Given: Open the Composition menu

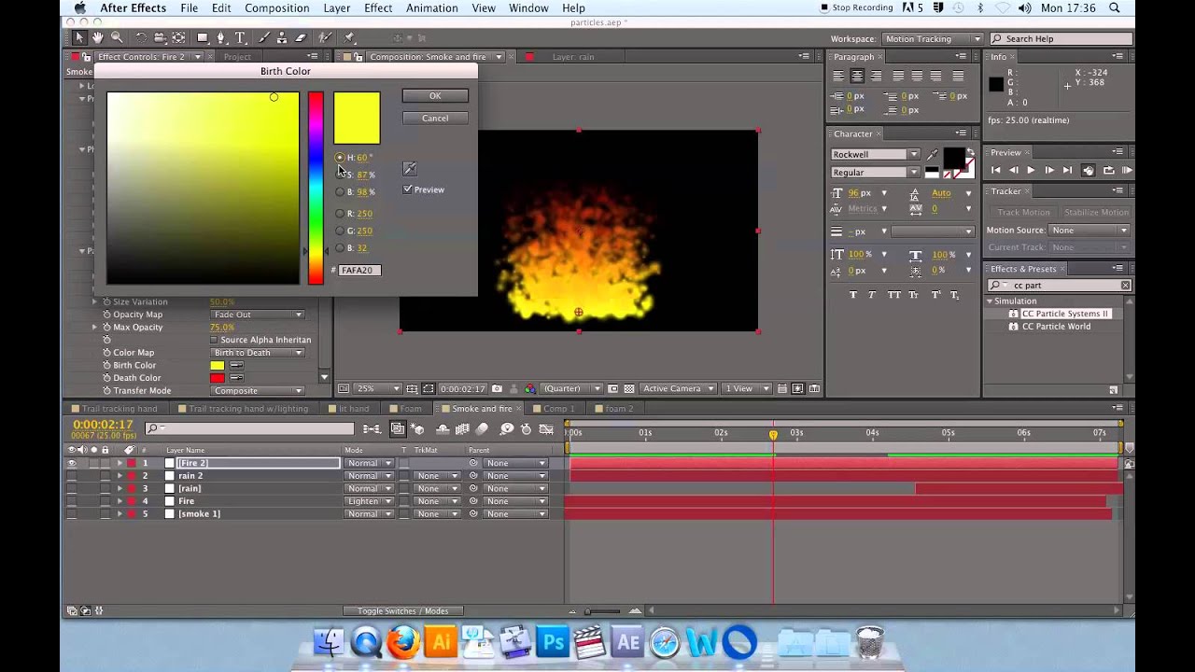Looking at the screenshot, I should click(277, 8).
